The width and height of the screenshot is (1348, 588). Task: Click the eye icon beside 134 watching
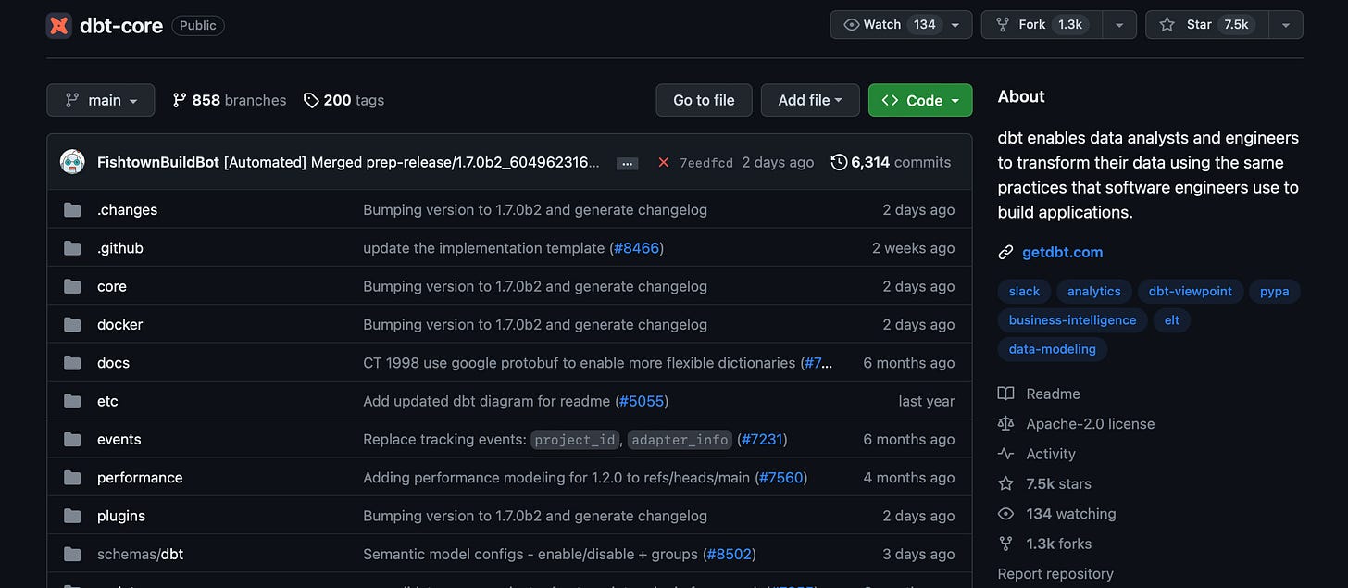1005,514
